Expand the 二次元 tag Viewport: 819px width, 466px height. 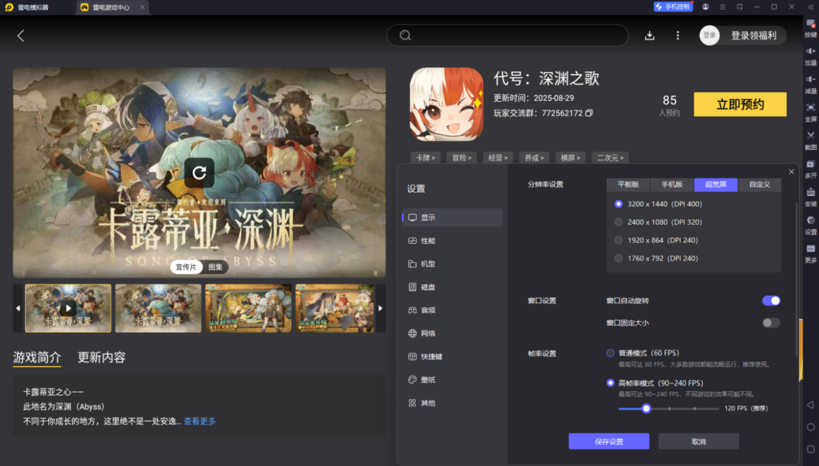pos(611,158)
